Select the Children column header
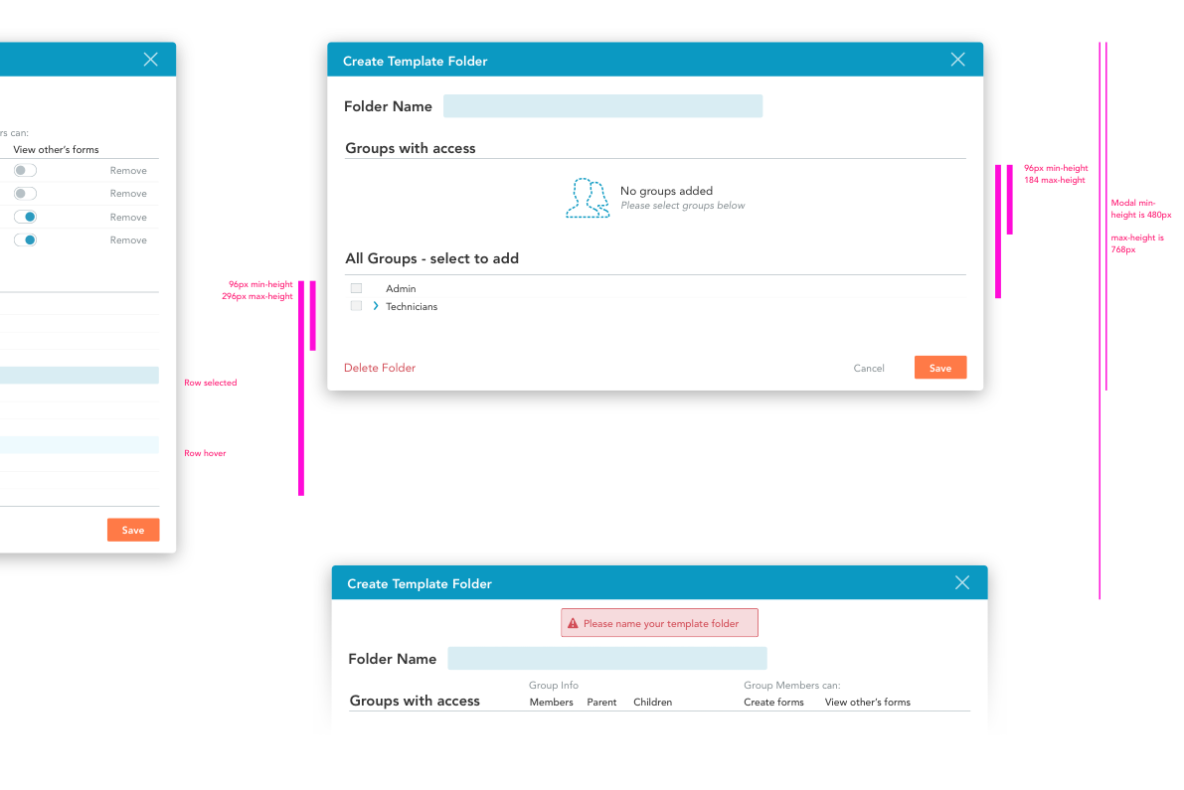The height and width of the screenshot is (790, 1184). pyautogui.click(x=652, y=703)
